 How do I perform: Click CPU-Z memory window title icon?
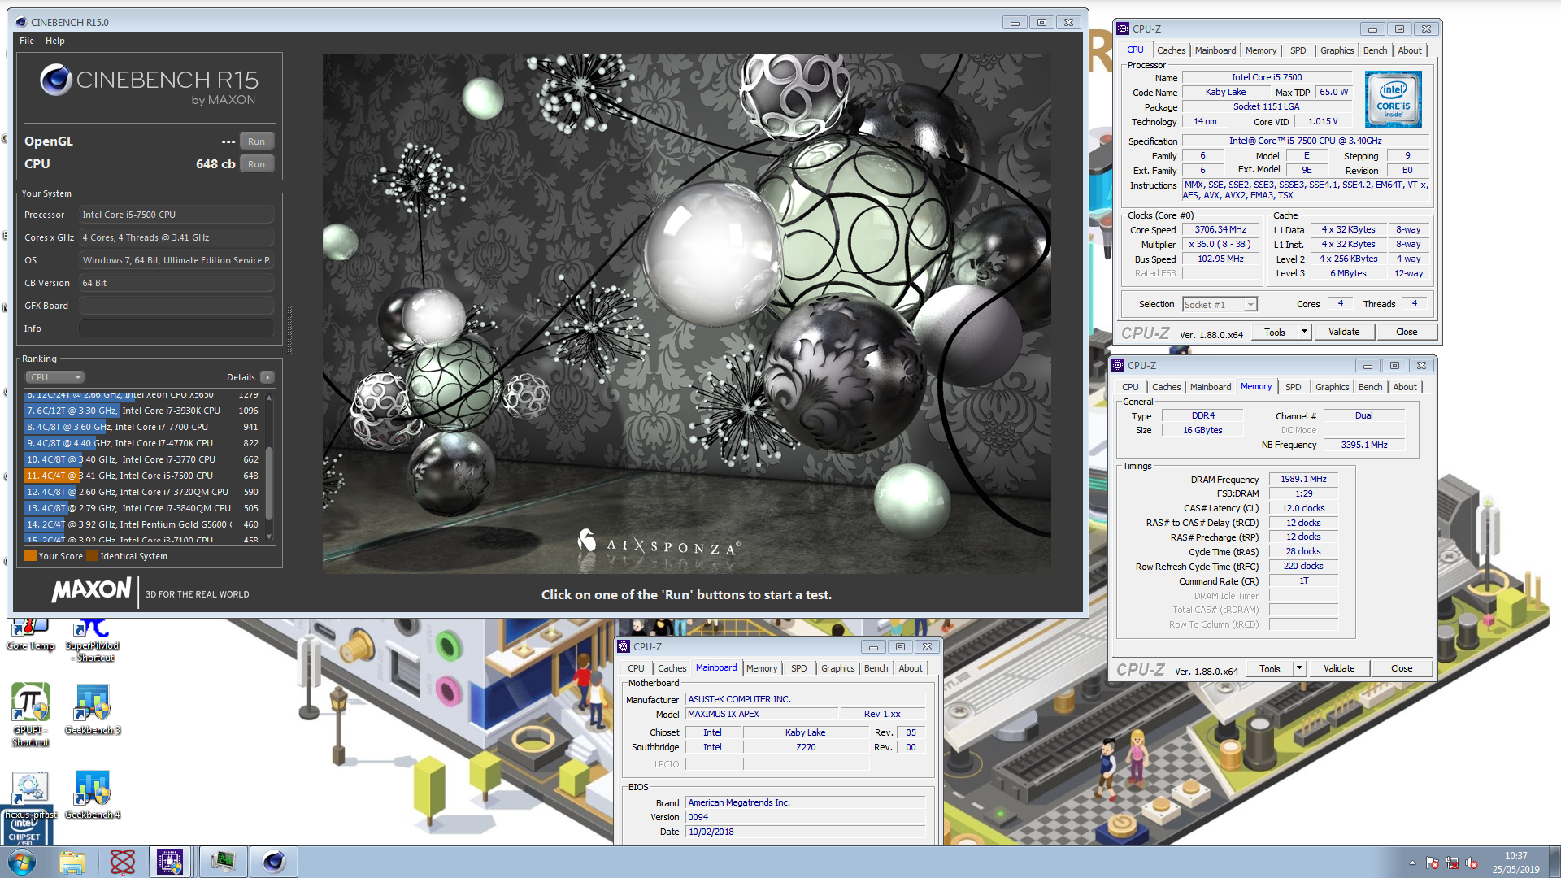point(1118,365)
